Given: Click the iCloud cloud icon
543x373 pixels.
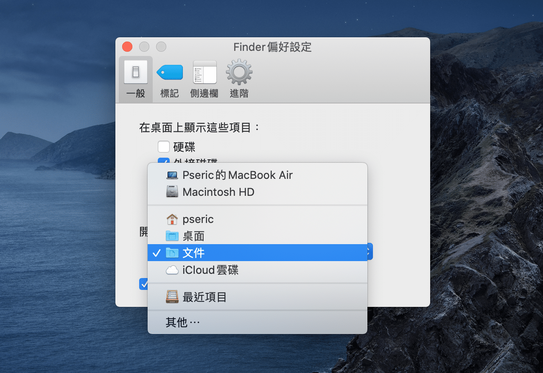Looking at the screenshot, I should pos(172,270).
